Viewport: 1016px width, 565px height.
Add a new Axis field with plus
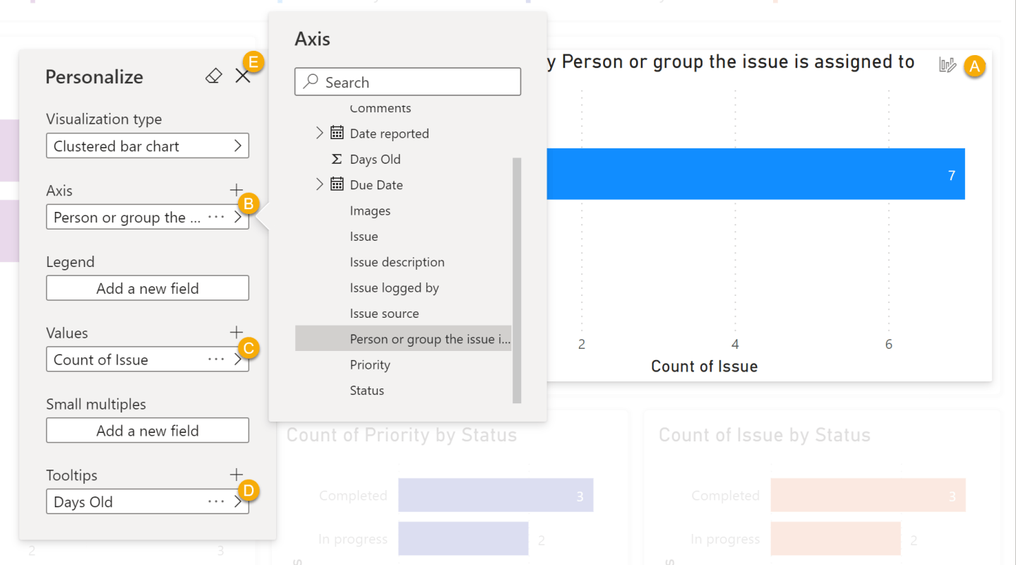(x=237, y=190)
